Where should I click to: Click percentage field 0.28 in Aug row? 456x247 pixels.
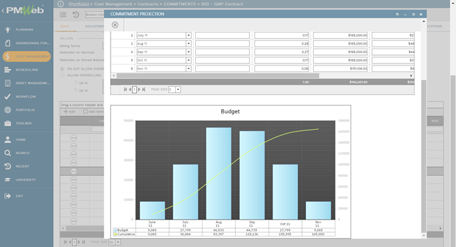coord(282,44)
